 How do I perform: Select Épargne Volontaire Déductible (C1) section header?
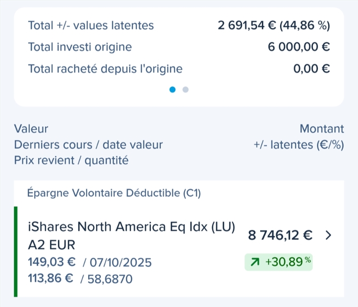(114, 193)
